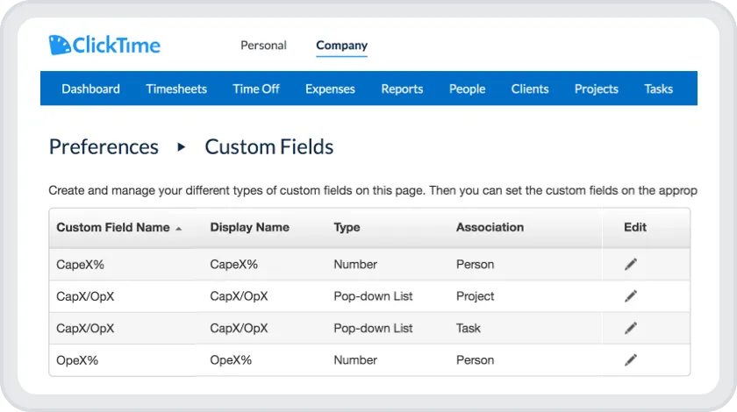Select Tasks in navigation bar
This screenshot has height=412, width=737.
click(658, 89)
